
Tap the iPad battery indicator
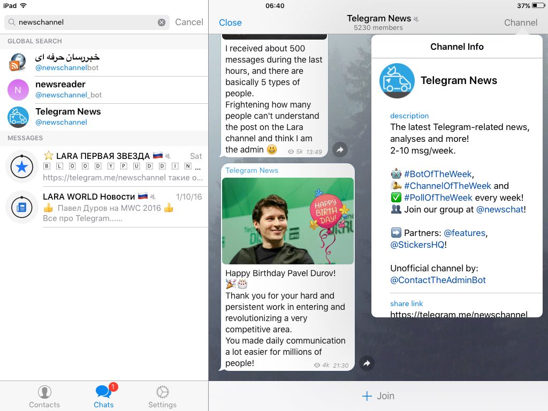click(538, 5)
